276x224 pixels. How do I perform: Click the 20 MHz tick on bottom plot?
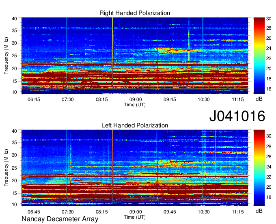tap(14, 181)
